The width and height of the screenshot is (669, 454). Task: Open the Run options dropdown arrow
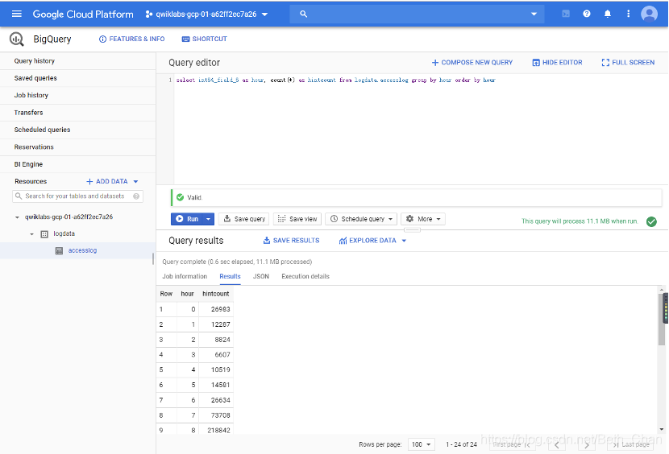click(208, 219)
